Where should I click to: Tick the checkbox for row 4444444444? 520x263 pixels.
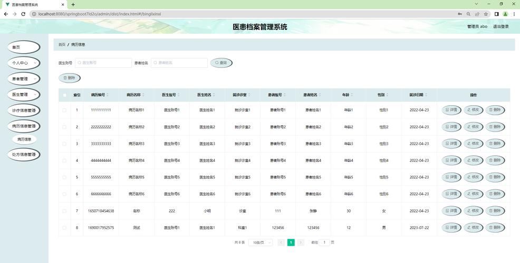point(64,160)
